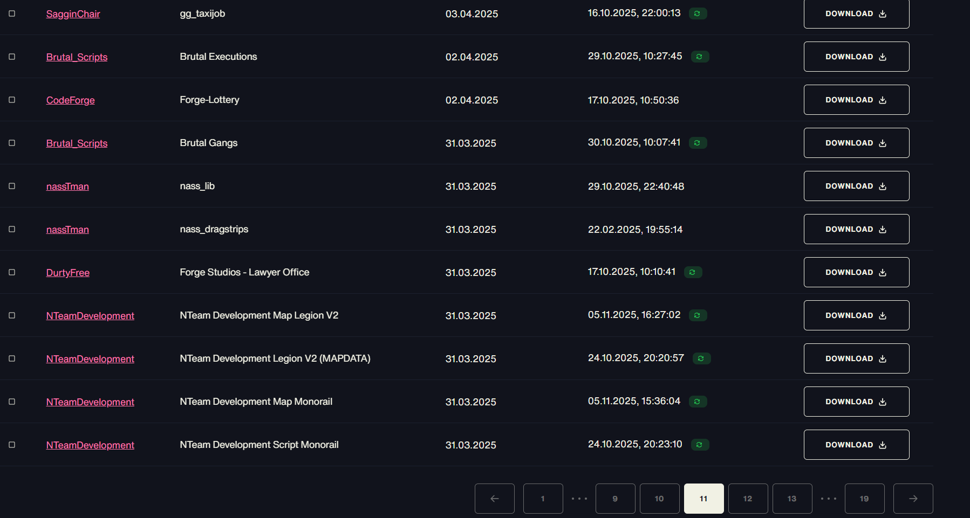Download NTeam Development Map Legion V2
The height and width of the screenshot is (518, 970).
tap(857, 315)
